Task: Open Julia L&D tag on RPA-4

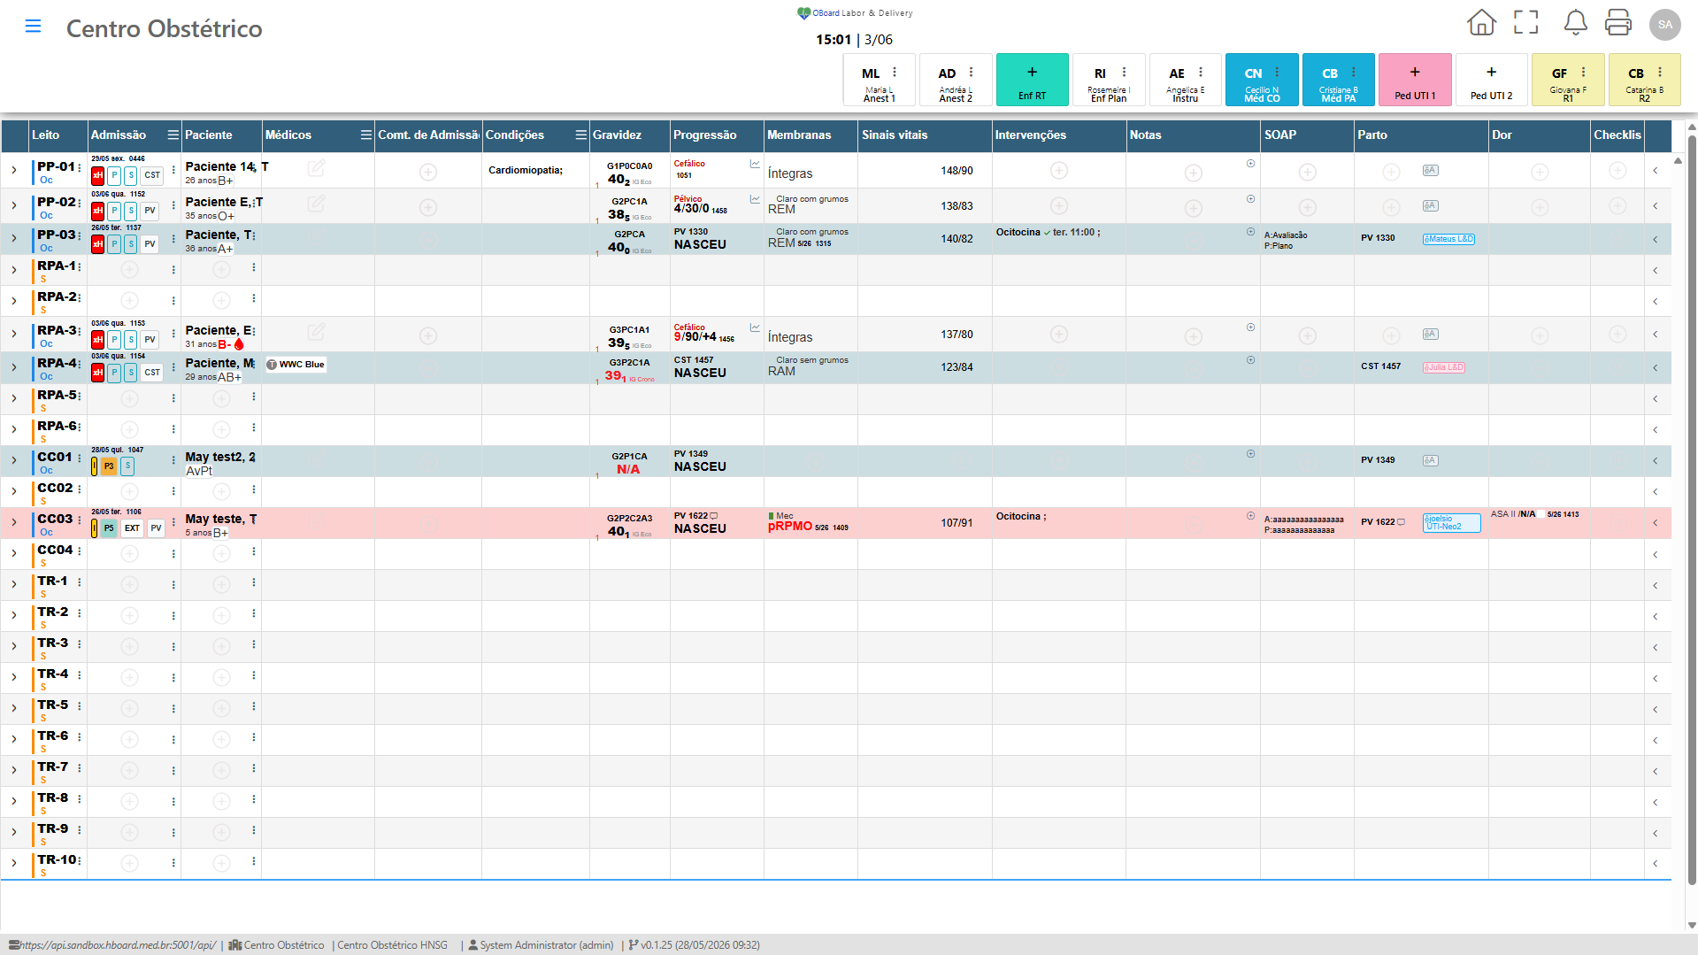Action: 1443,367
